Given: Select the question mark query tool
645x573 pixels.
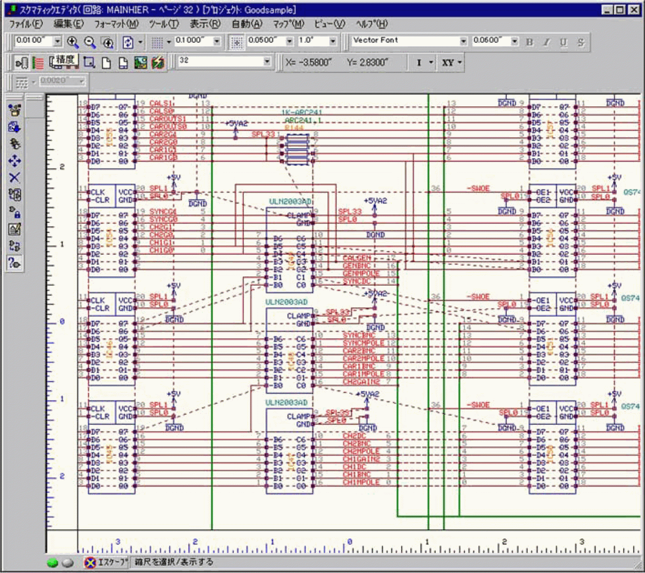Looking at the screenshot, I should click(15, 263).
